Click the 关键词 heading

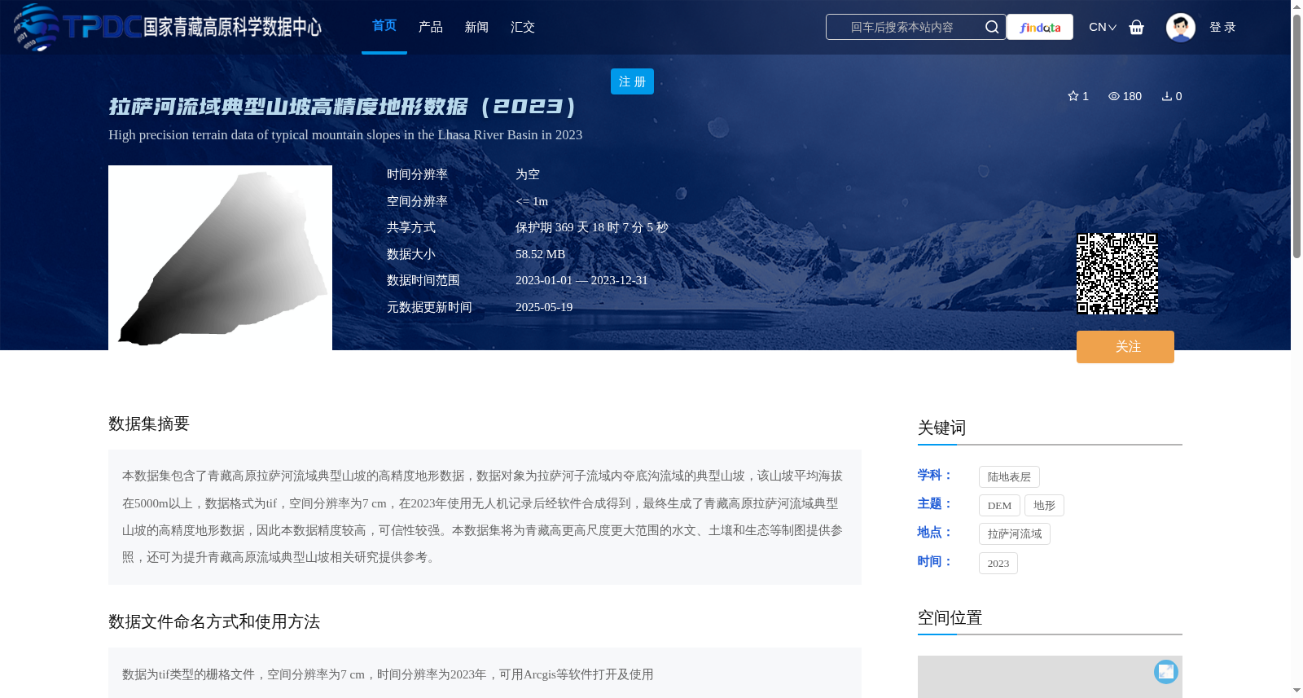(941, 428)
